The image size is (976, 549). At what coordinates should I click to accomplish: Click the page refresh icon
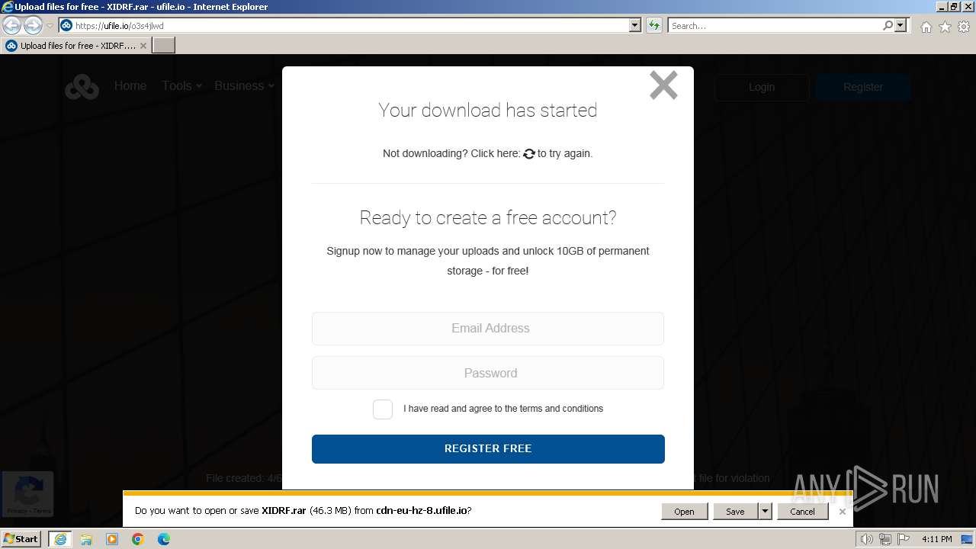pos(654,25)
